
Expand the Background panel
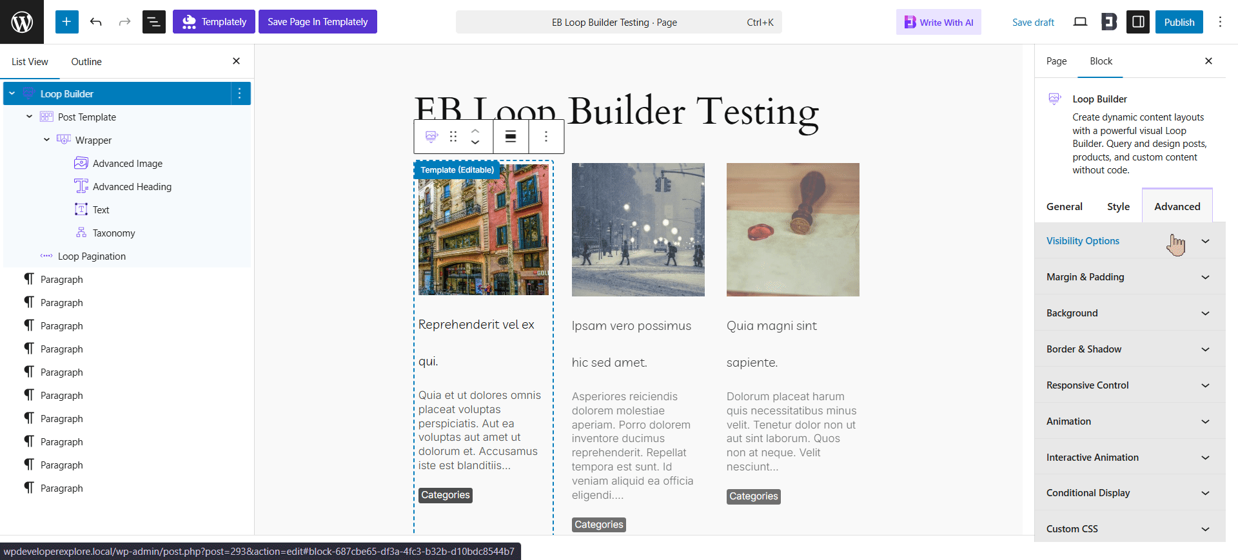pyautogui.click(x=1130, y=313)
